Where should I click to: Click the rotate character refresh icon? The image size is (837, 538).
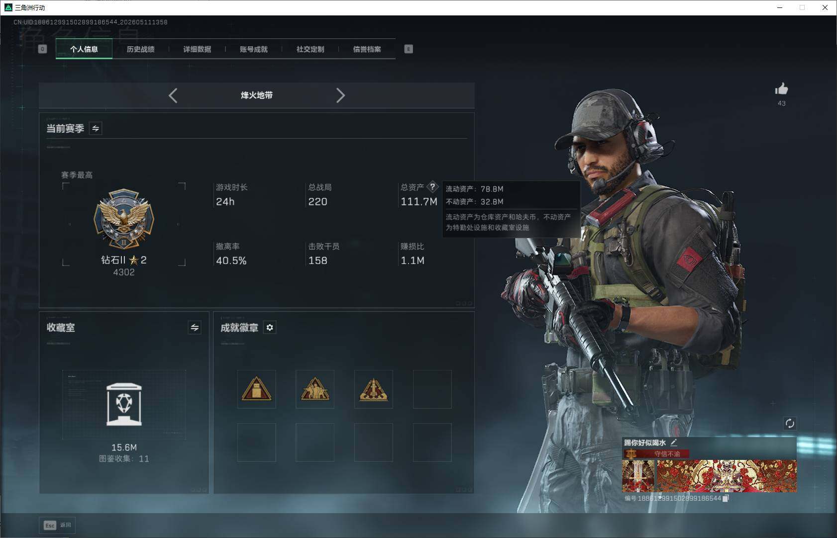click(x=790, y=423)
